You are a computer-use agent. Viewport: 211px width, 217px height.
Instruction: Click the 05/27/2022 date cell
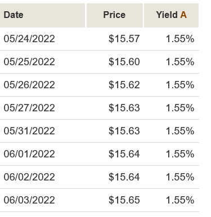(29, 108)
